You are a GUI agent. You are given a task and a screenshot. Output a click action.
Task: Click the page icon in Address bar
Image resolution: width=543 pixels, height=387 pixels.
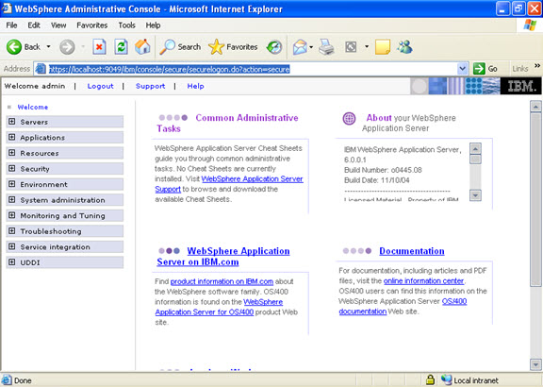click(41, 69)
